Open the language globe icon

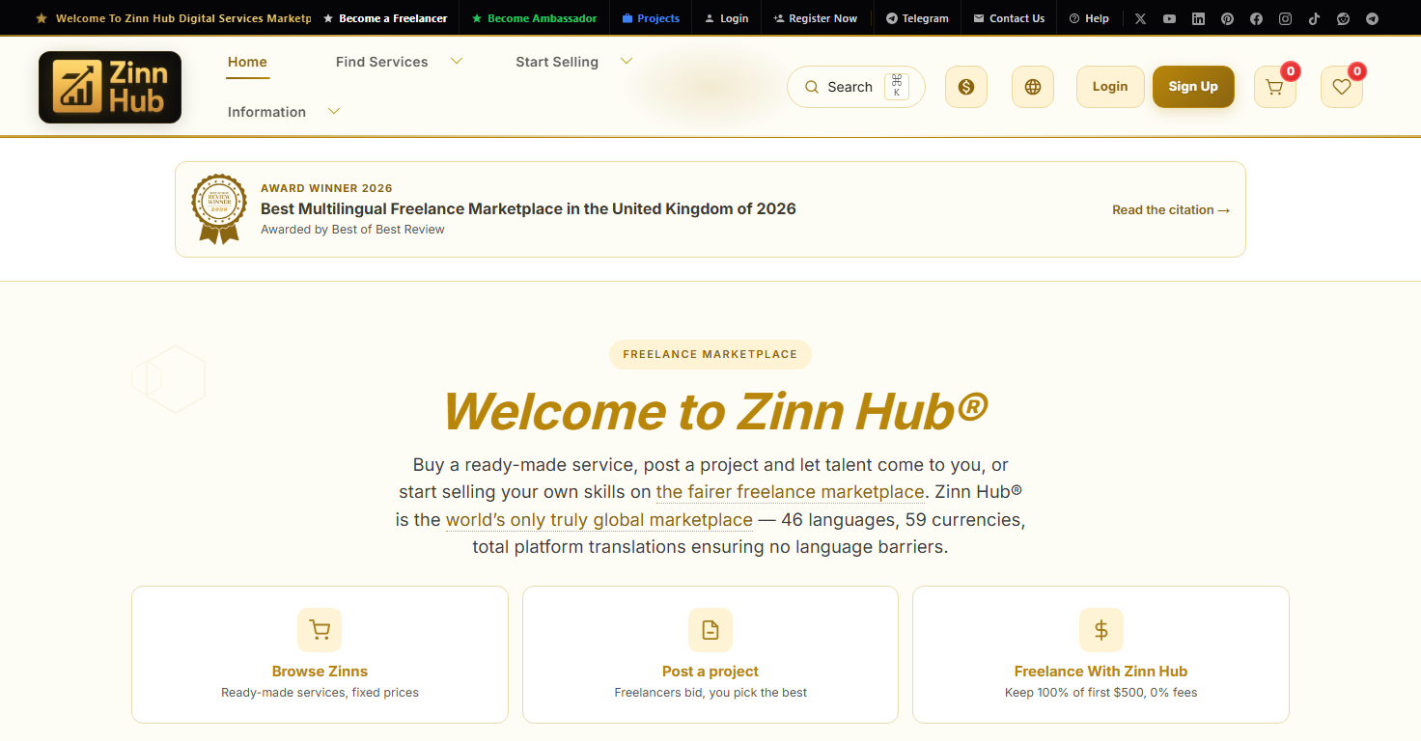point(1033,87)
